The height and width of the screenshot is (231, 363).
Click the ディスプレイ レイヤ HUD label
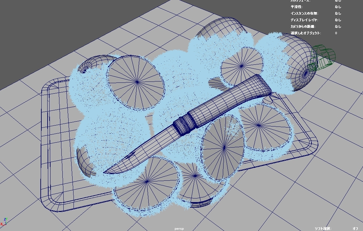tap(304, 20)
